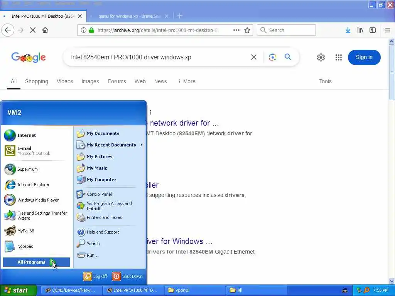Viewport: 395px width, 296px height.
Task: Toggle the sidebar view
Action: [x=373, y=30]
